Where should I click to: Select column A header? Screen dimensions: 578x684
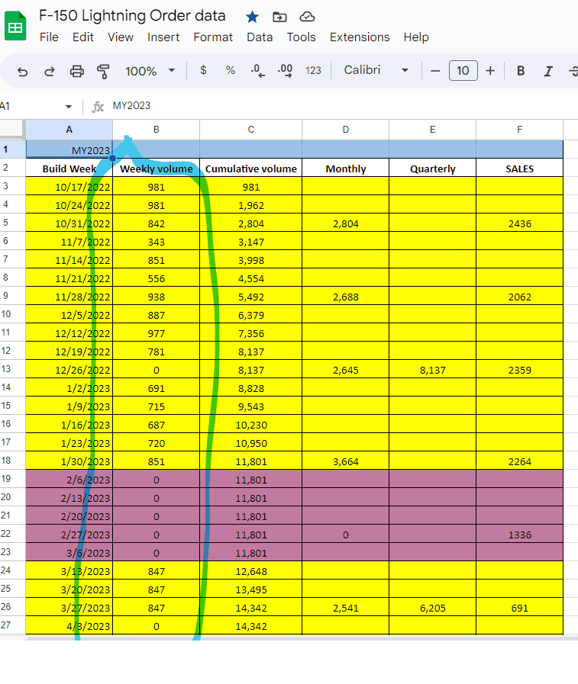pos(69,130)
